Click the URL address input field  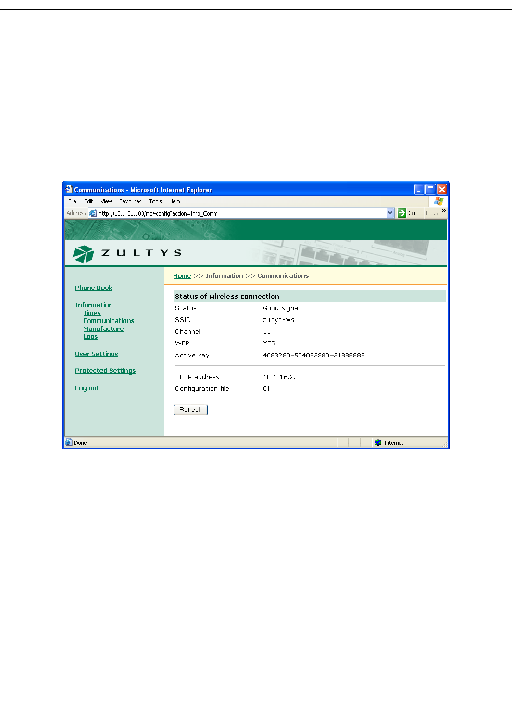(x=242, y=213)
